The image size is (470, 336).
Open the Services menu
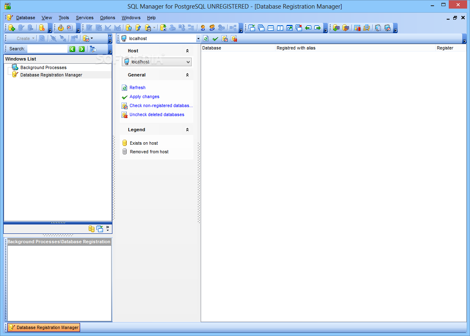pos(85,18)
